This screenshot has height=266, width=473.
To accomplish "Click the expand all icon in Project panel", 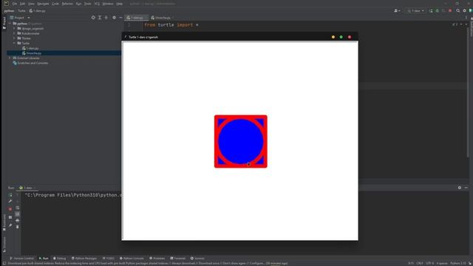I will (100, 18).
